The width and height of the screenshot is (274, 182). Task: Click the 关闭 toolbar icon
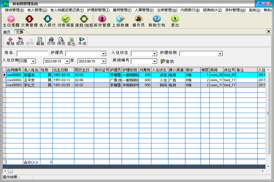[82, 41]
